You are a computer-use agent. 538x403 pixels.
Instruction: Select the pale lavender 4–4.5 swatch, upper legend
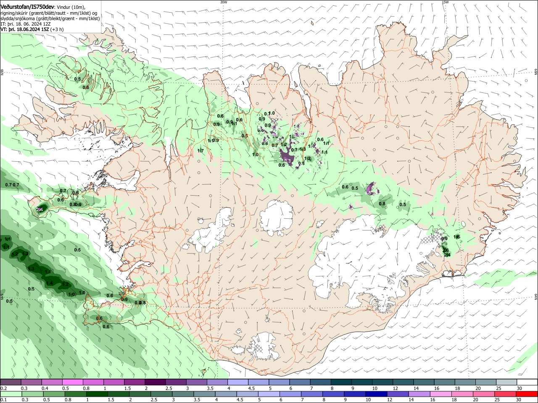pyautogui.click(x=238, y=382)
